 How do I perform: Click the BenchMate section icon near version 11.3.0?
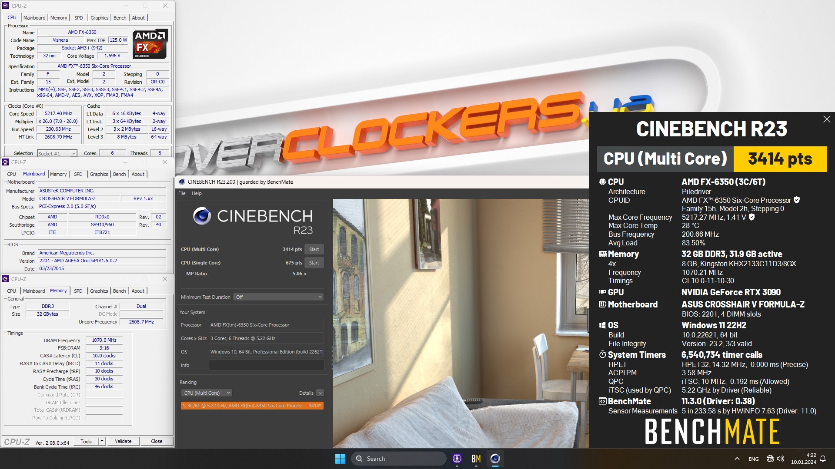[x=602, y=401]
